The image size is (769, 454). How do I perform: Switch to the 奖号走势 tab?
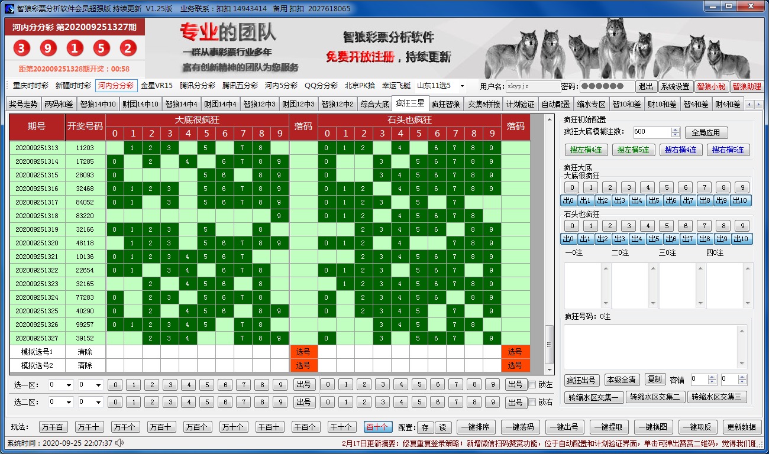[24, 104]
